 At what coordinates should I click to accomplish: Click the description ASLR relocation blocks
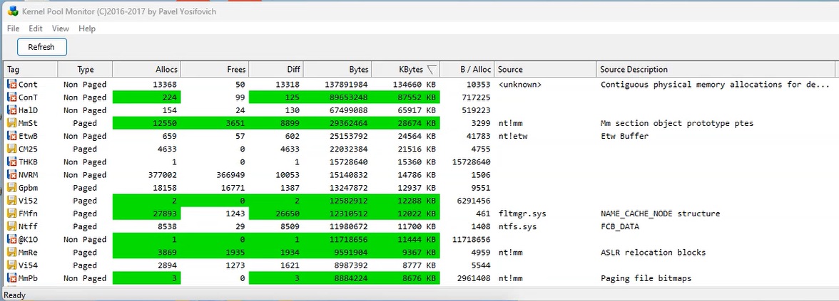click(x=653, y=253)
